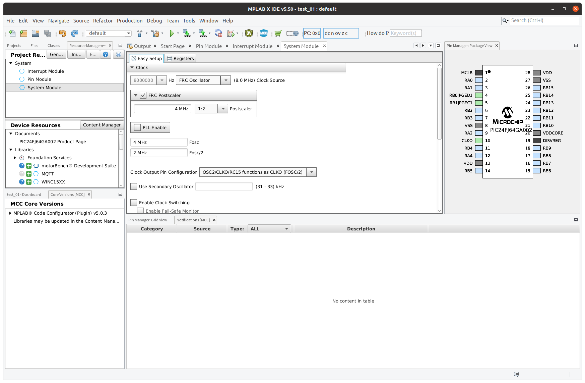The height and width of the screenshot is (383, 585).
Task: Clean and Build with the hammer-broom icon
Action: [x=155, y=33]
